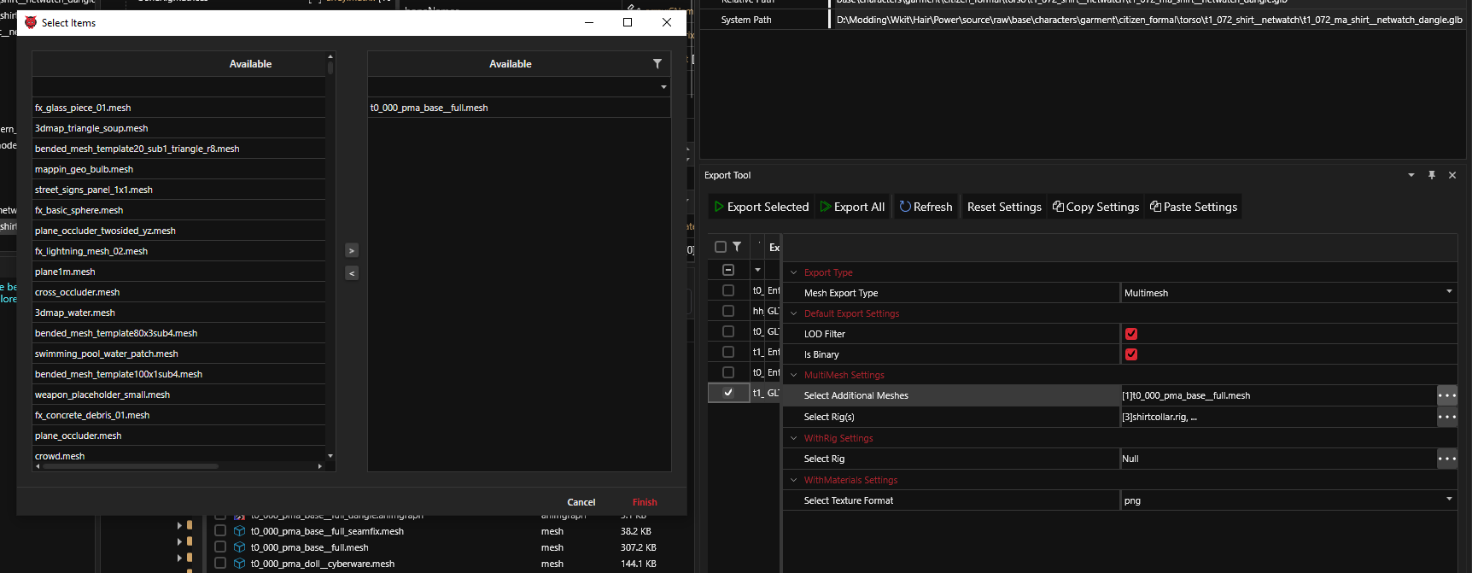Screen dimensions: 1472x573
Task: Select t0_000_pma_base__full.mesh in the right list
Action: [x=429, y=108]
